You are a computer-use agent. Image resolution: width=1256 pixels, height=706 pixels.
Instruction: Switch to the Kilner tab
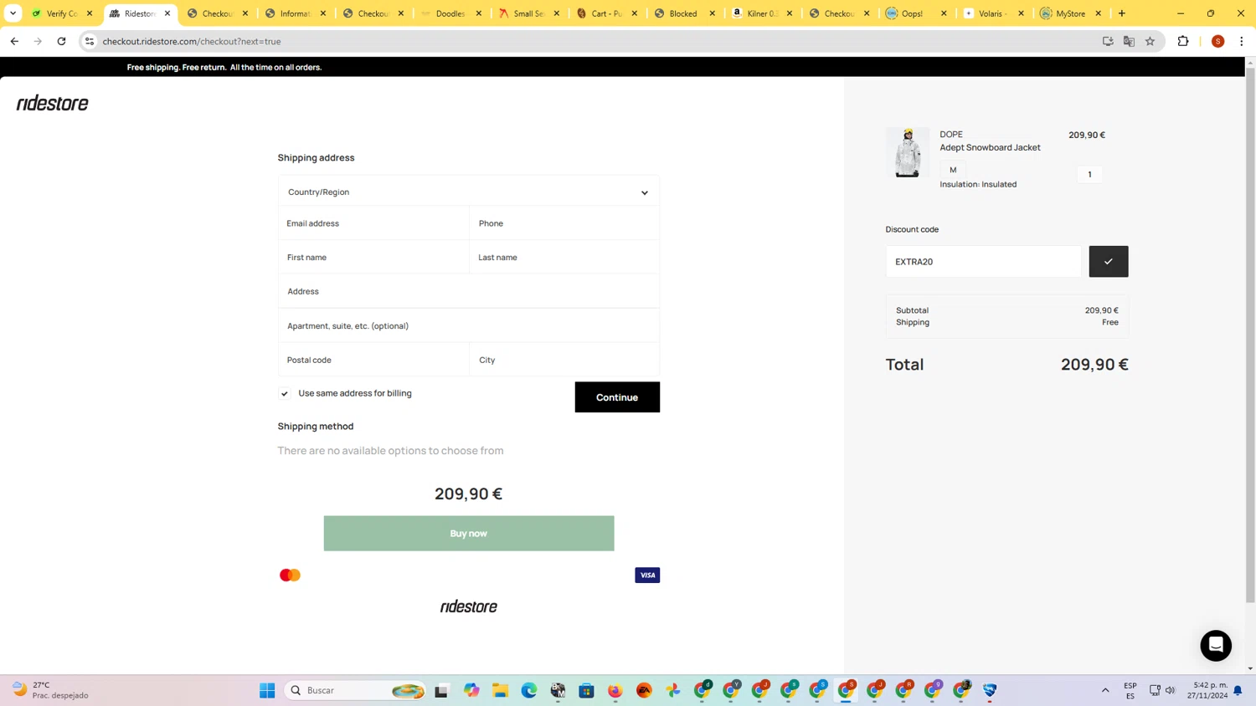762,13
